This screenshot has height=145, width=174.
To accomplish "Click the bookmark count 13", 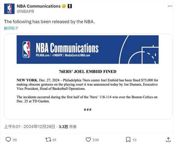I will click(x=135, y=140).
